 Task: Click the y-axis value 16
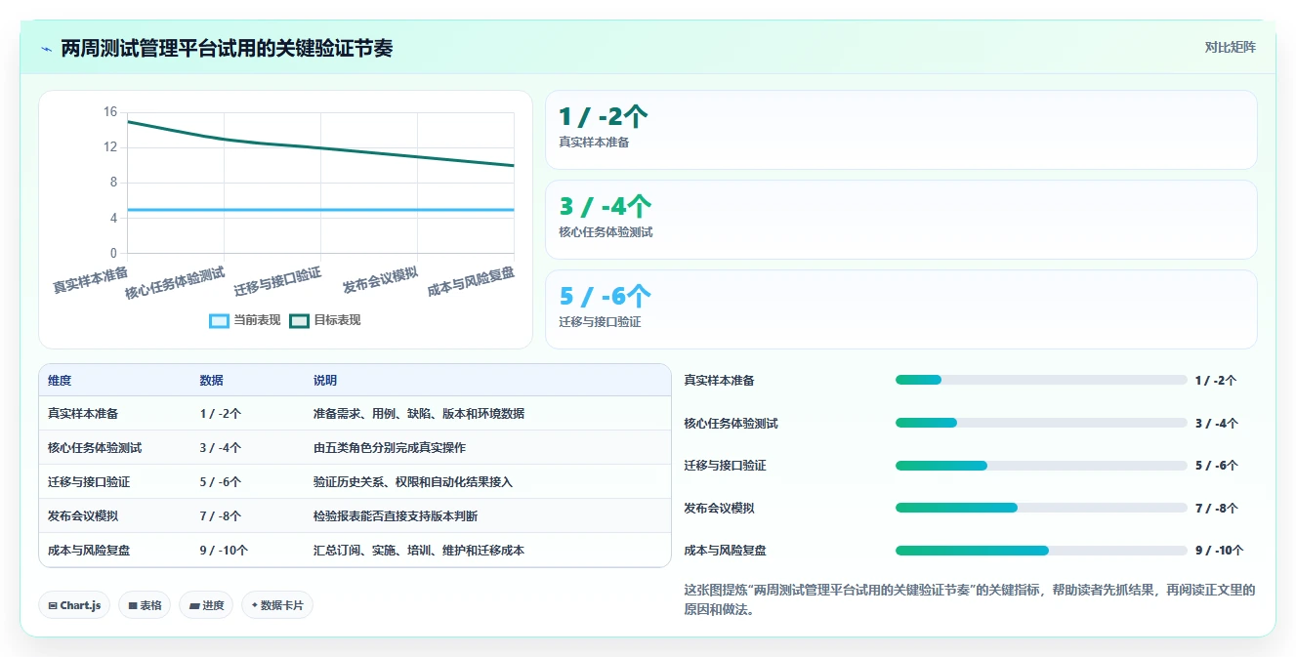coord(110,112)
